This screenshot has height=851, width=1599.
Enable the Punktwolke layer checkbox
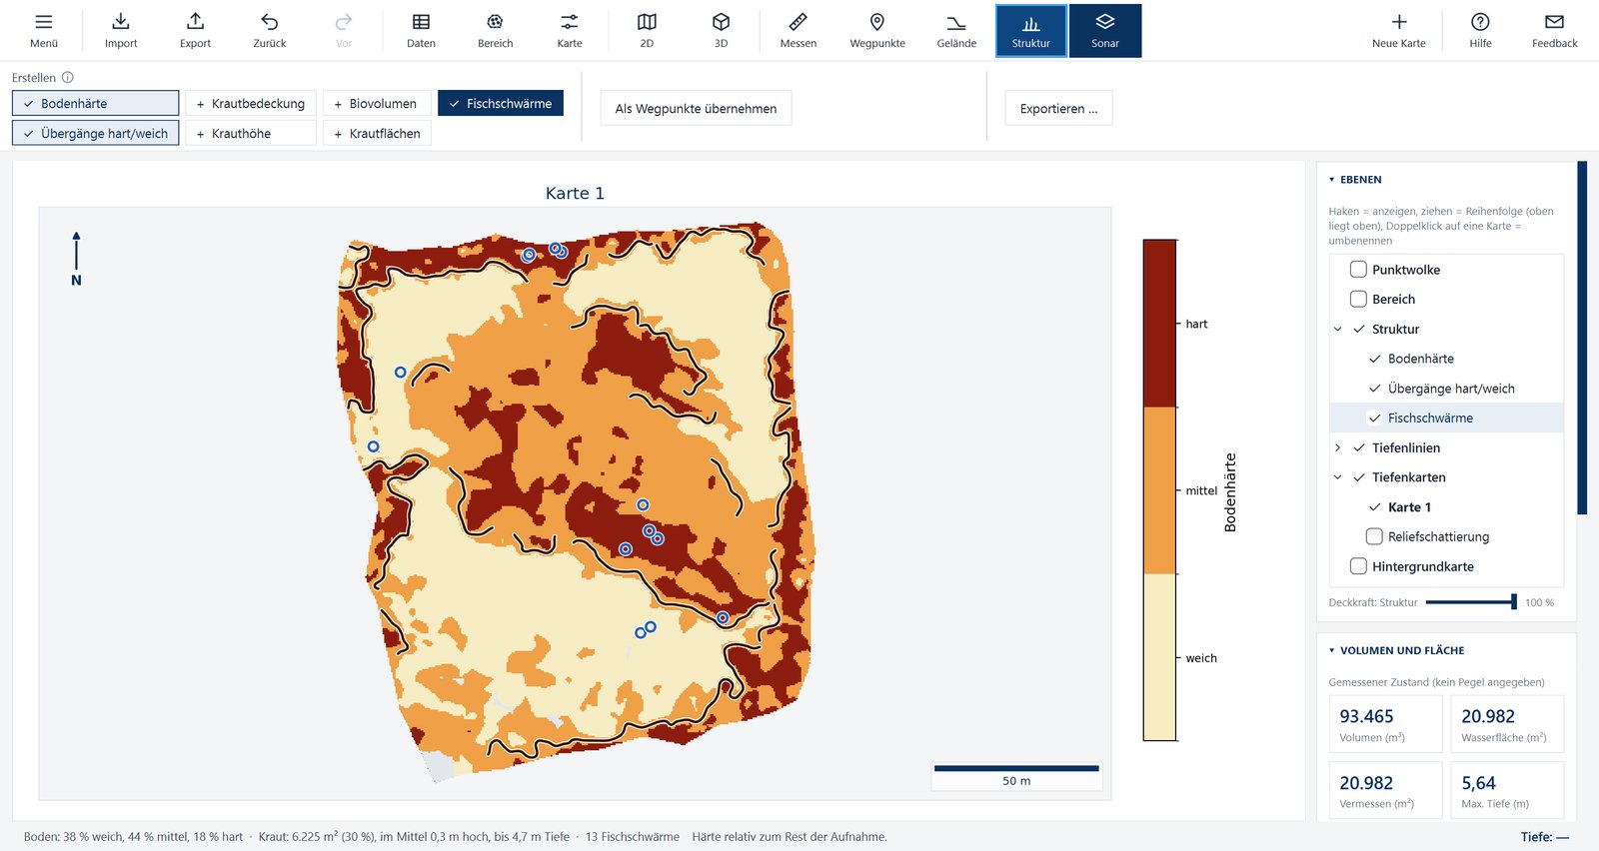pos(1358,270)
